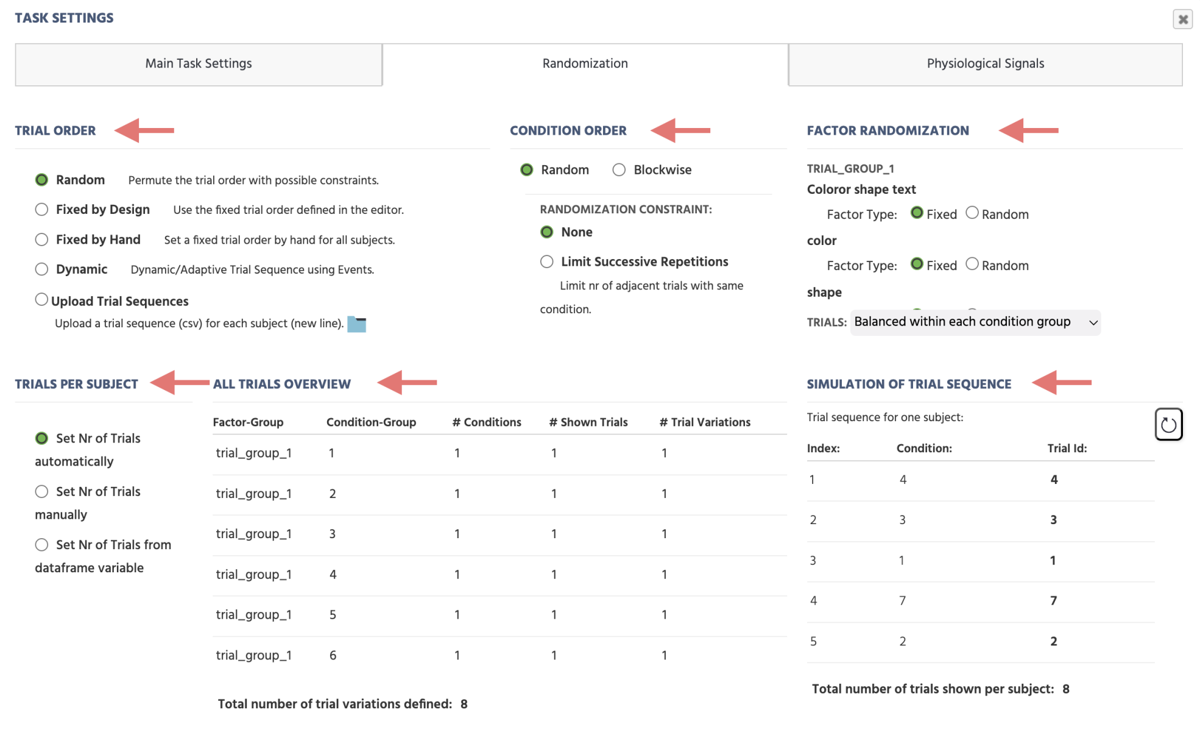Set randomization constraint to None
Screen dimensions: 1200x746
[546, 232]
